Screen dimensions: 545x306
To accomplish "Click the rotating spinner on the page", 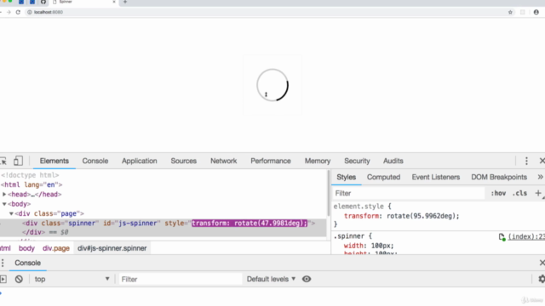I will pyautogui.click(x=272, y=85).
